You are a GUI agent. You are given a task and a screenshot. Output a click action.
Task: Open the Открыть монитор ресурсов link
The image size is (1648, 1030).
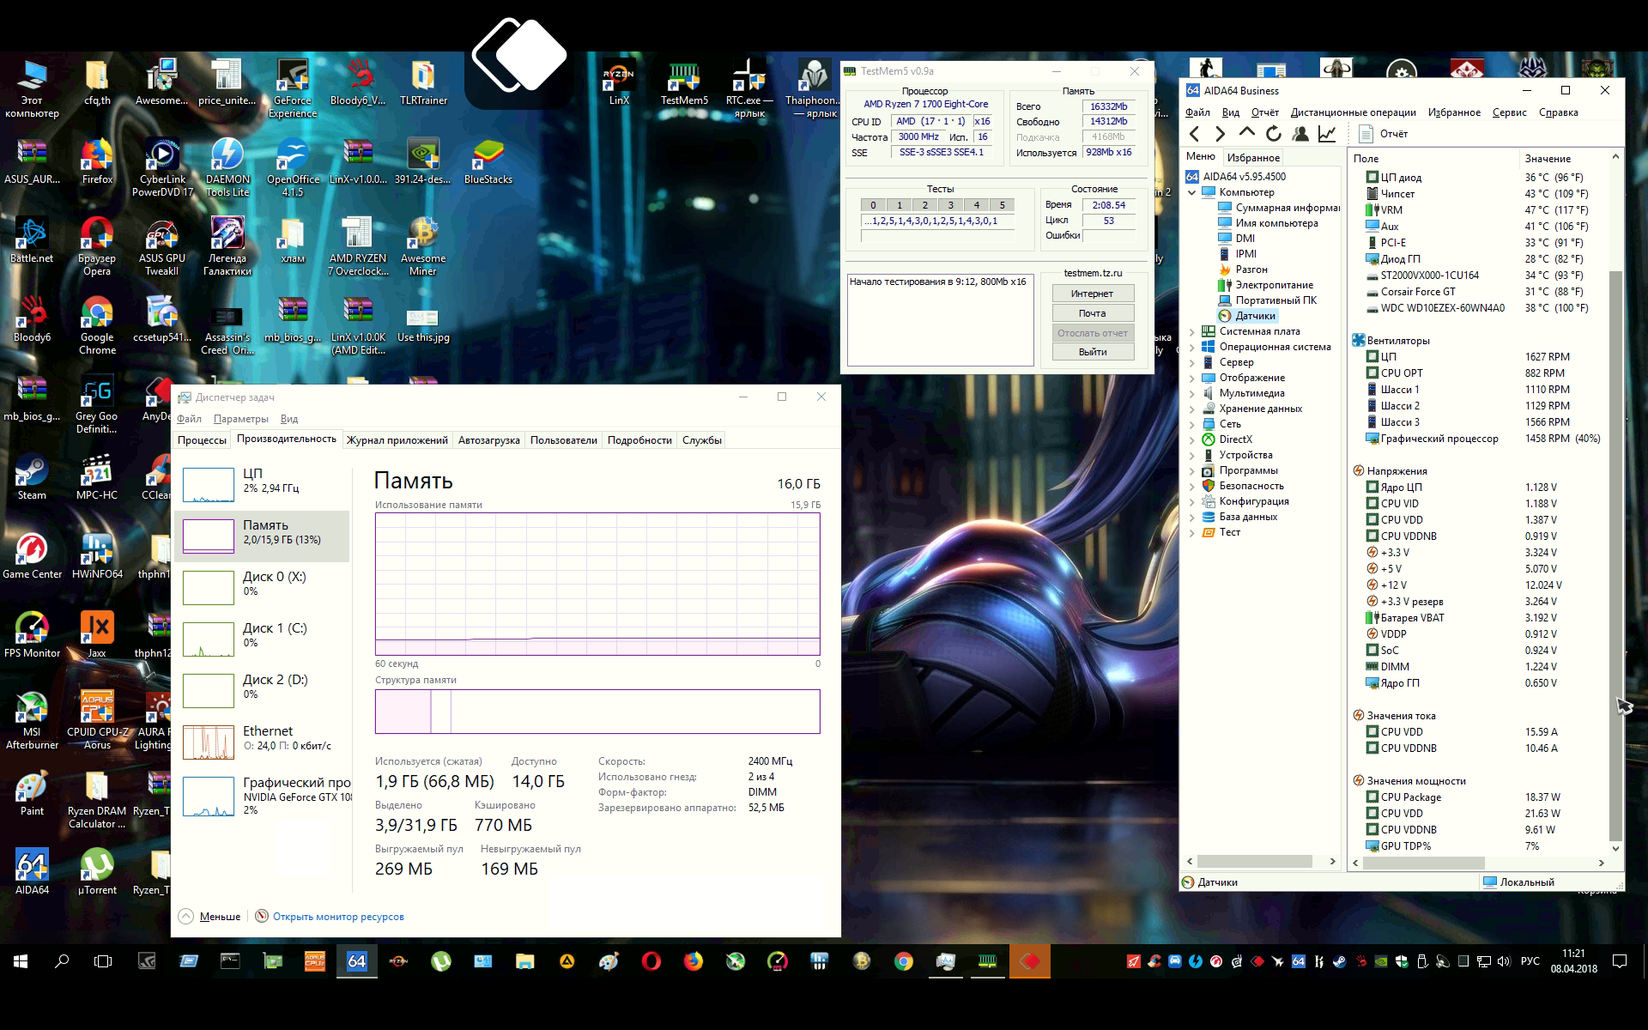[337, 917]
